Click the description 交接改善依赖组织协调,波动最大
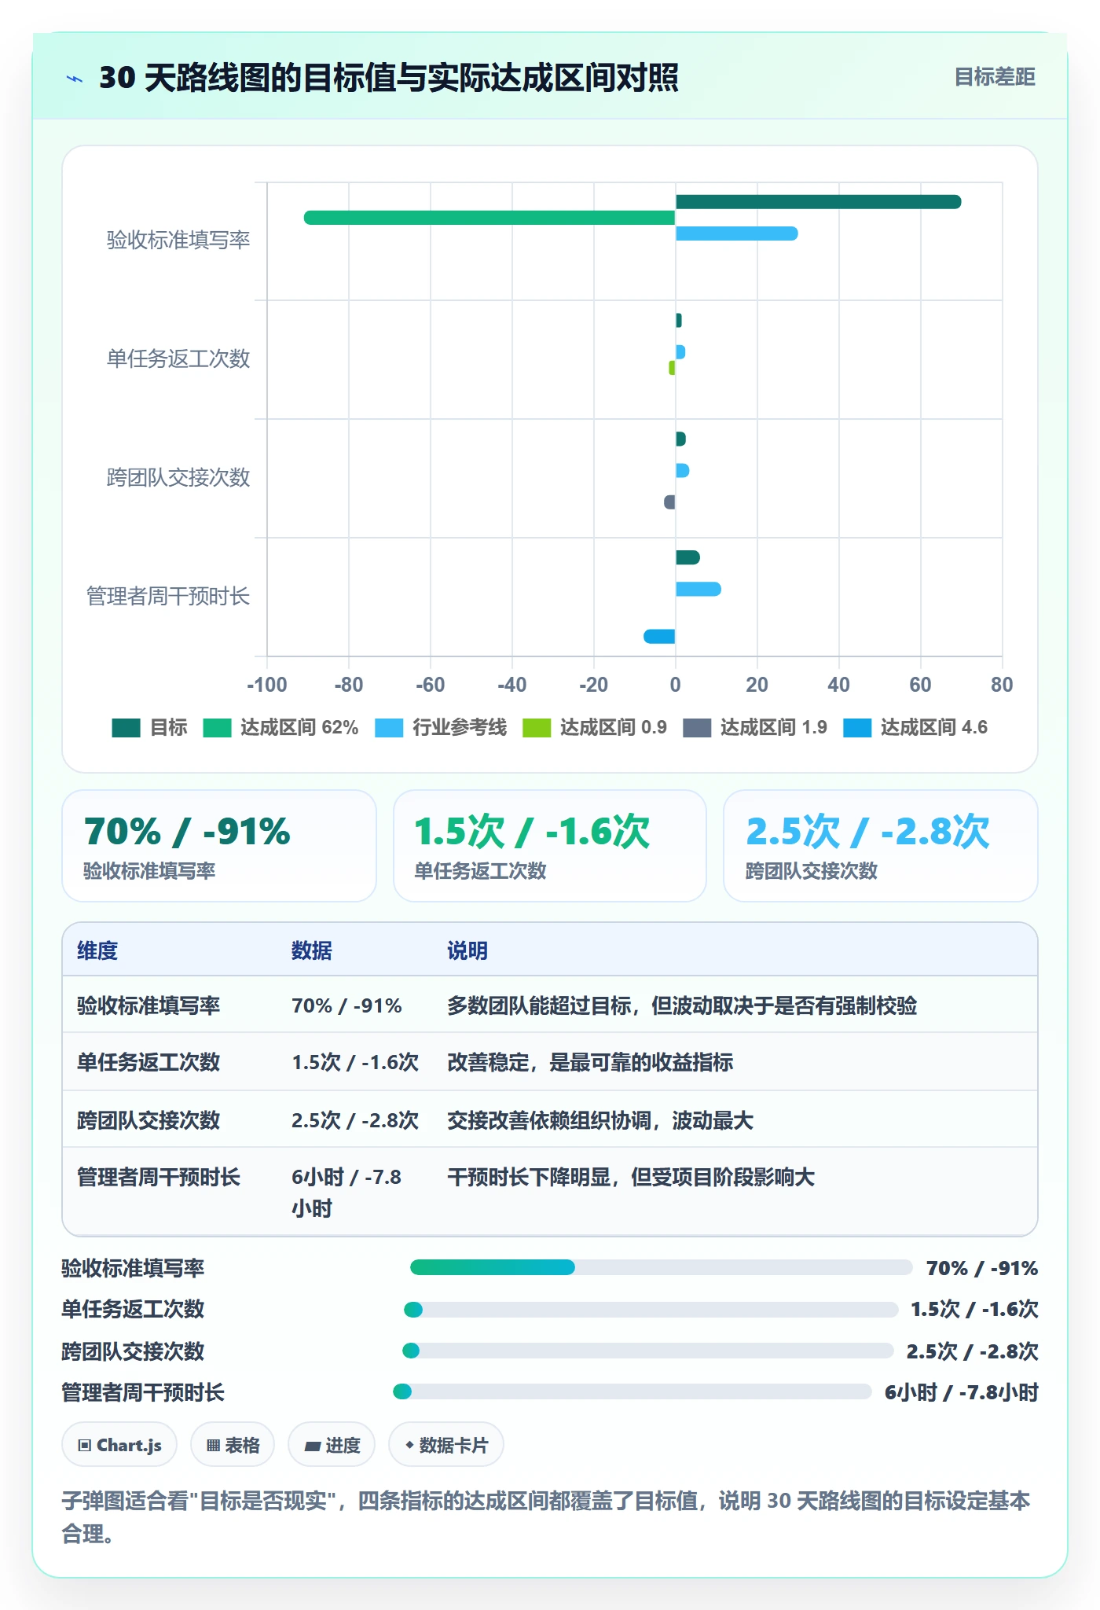1100x1610 pixels. (x=600, y=1120)
